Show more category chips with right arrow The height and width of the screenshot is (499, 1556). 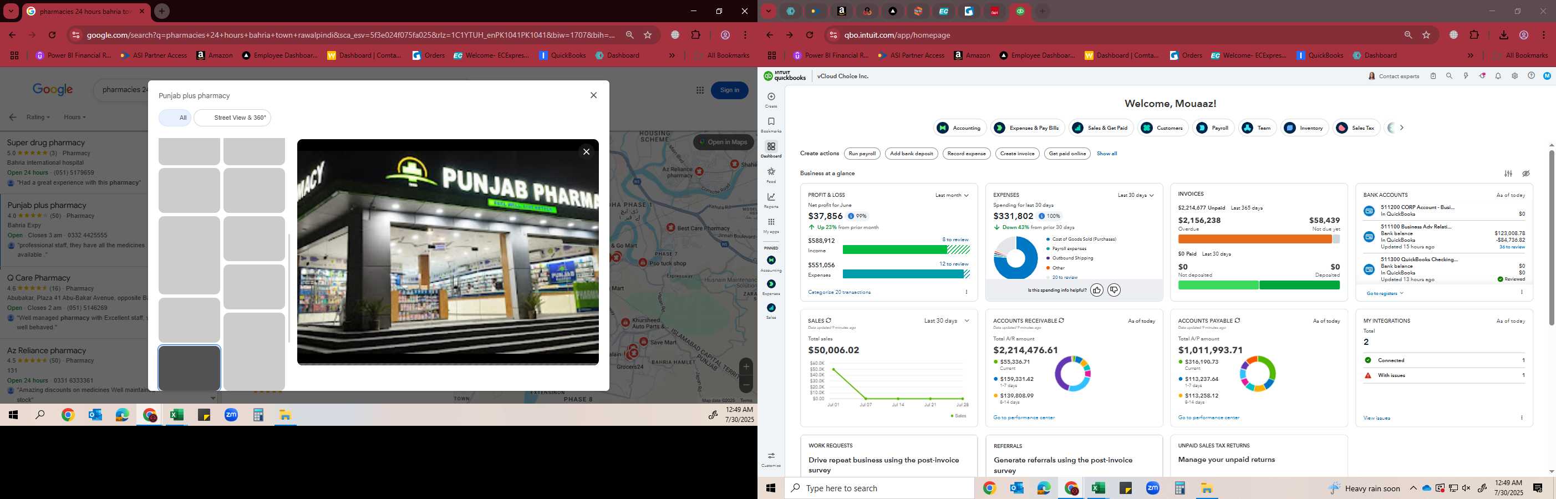click(1402, 128)
